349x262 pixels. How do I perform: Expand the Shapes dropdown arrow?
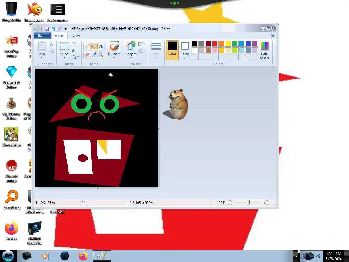tap(131, 58)
